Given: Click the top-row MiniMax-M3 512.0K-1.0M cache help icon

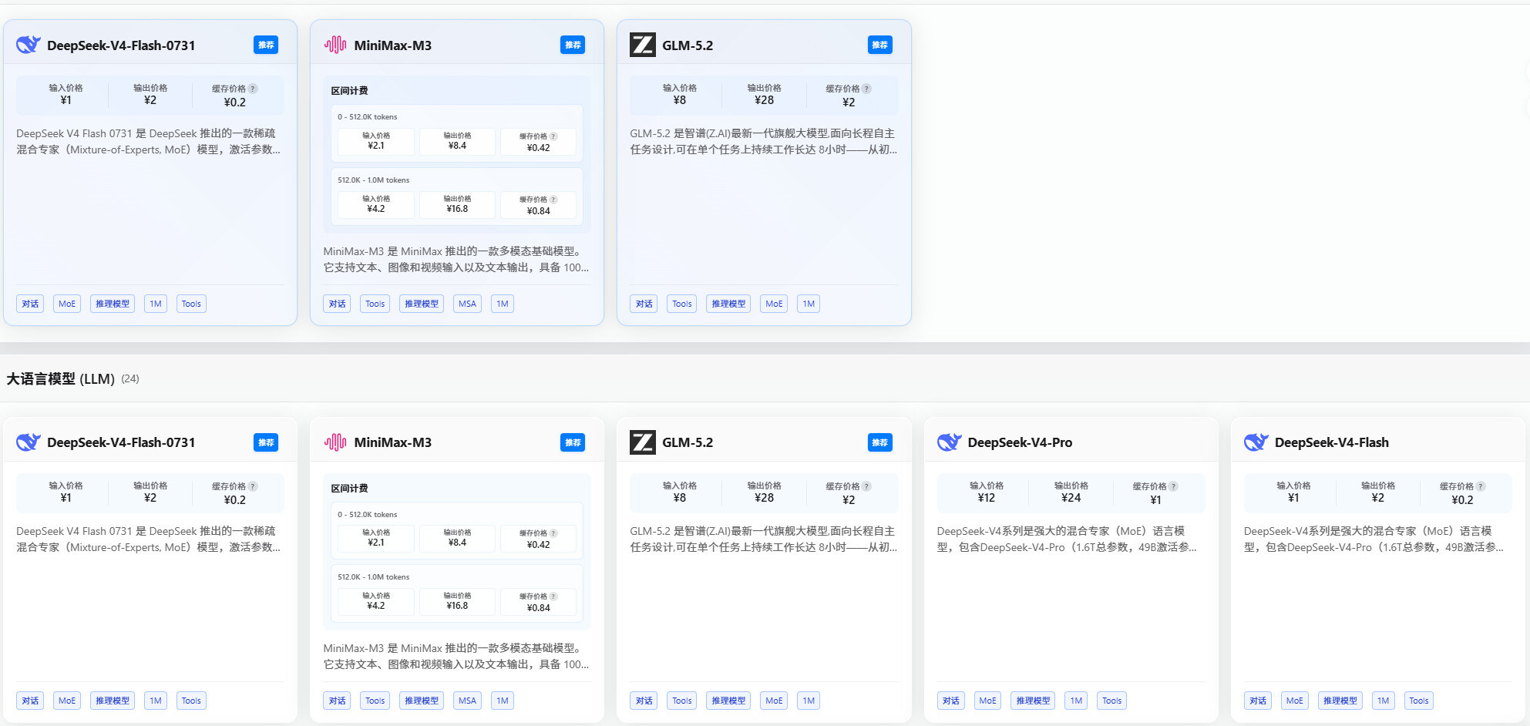Looking at the screenshot, I should tap(553, 200).
